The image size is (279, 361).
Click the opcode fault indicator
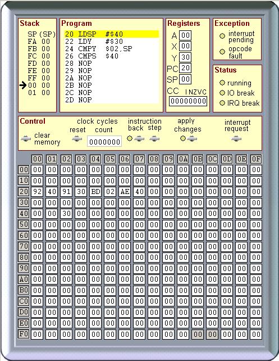(222, 52)
